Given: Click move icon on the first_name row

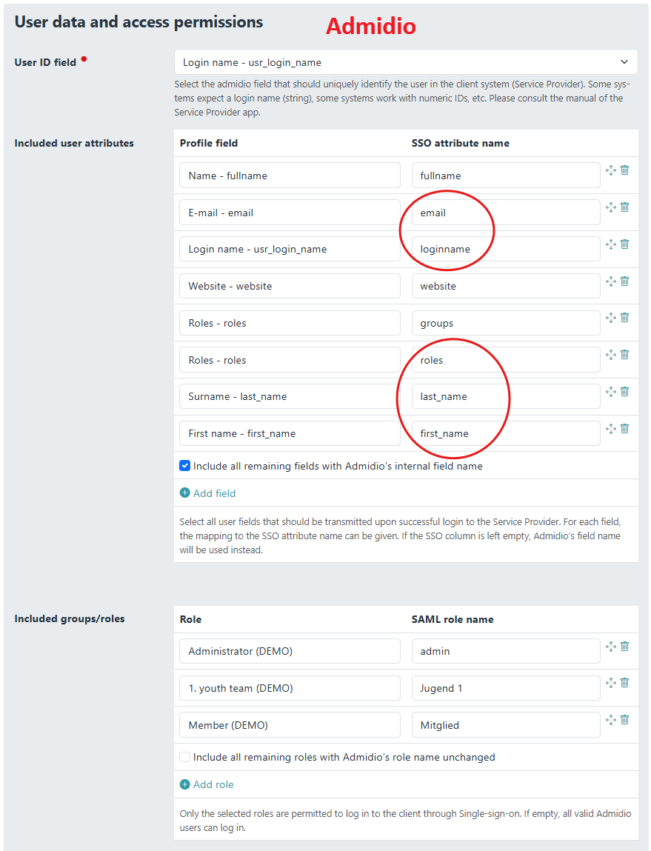Looking at the screenshot, I should [611, 428].
